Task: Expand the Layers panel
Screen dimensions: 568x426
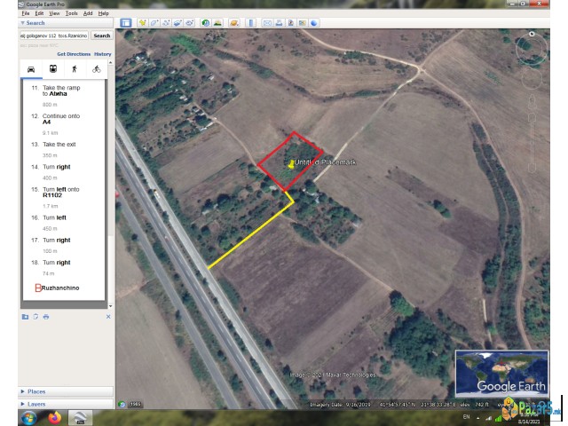Action: pyautogui.click(x=35, y=404)
